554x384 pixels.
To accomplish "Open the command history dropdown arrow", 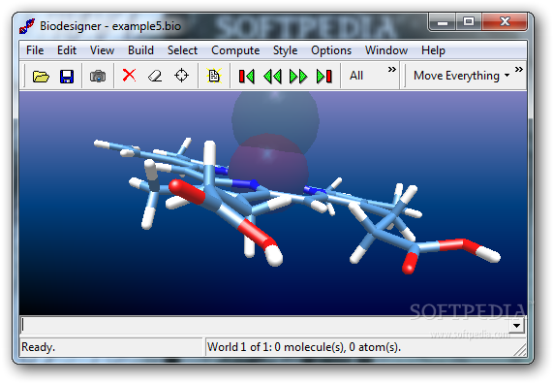I will click(x=516, y=325).
